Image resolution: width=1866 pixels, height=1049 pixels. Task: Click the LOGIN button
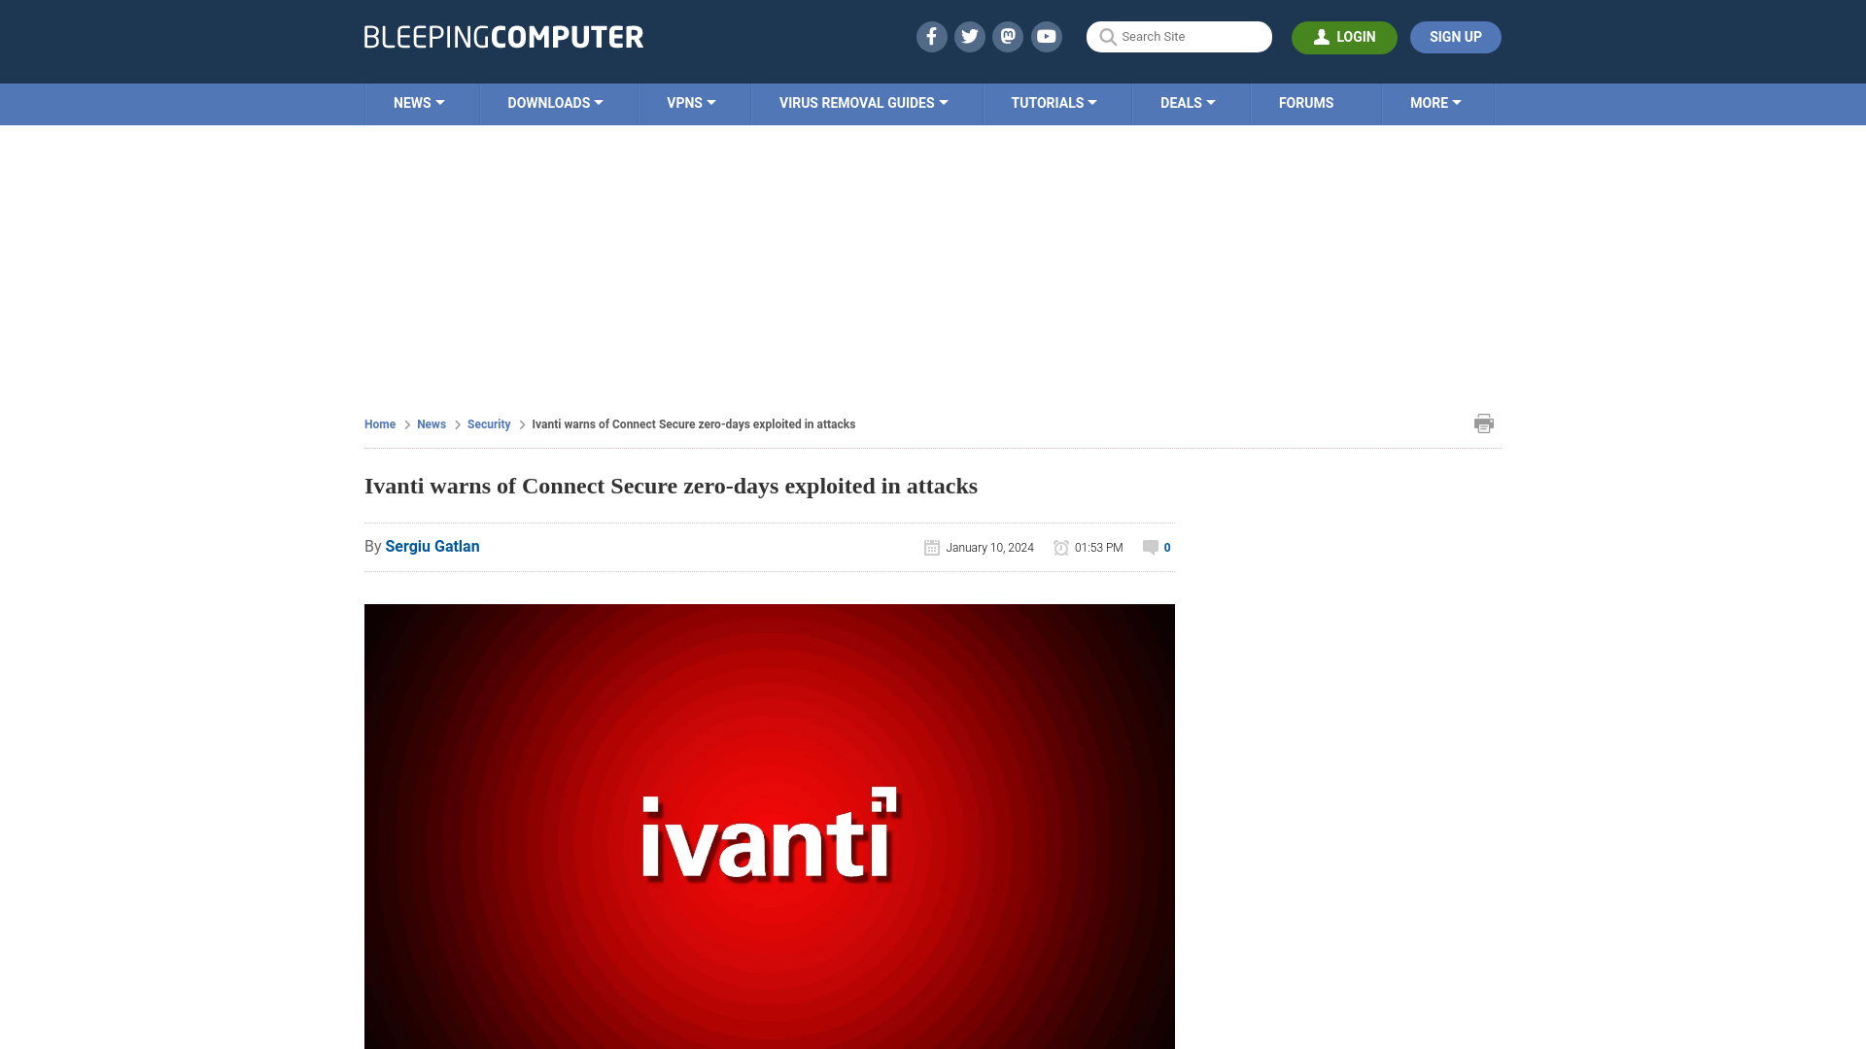click(x=1344, y=37)
